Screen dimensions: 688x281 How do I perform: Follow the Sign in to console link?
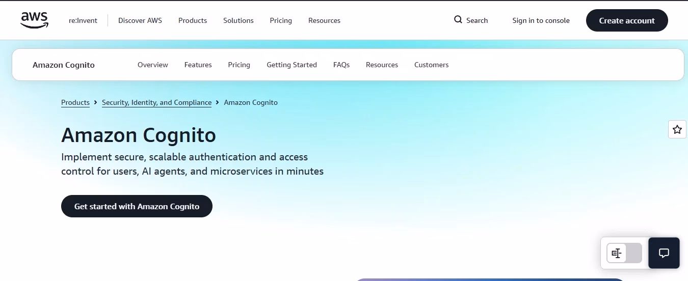click(x=541, y=20)
